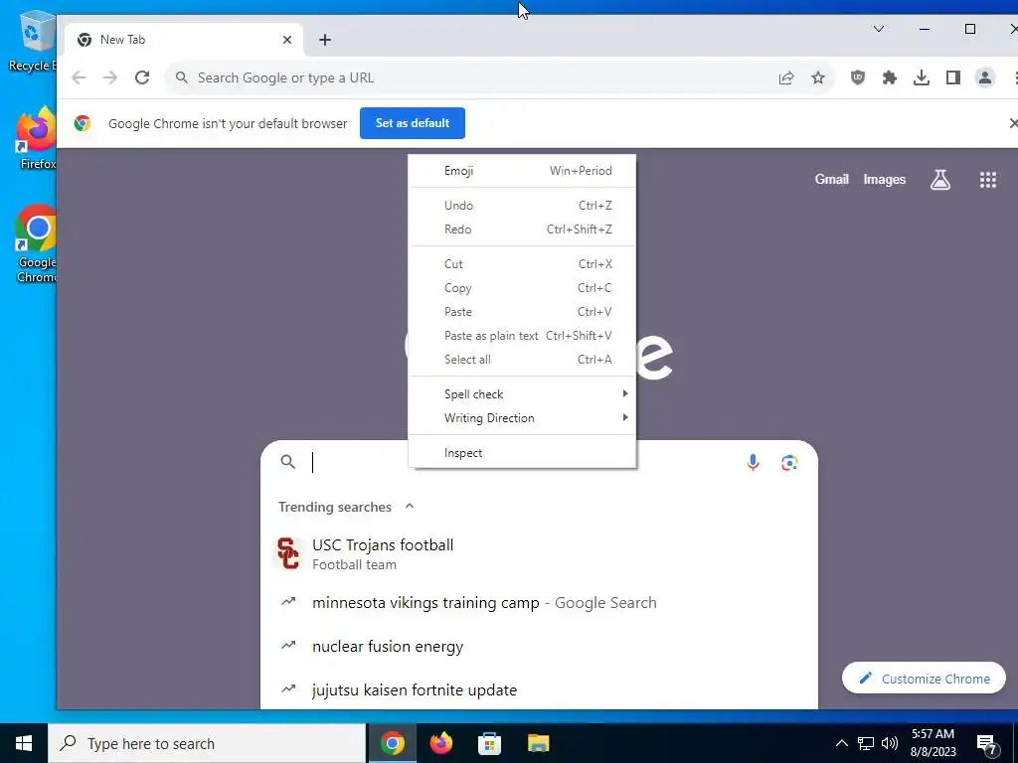Launch Firefox from the taskbar
Image resolution: width=1018 pixels, height=763 pixels.
(x=440, y=743)
